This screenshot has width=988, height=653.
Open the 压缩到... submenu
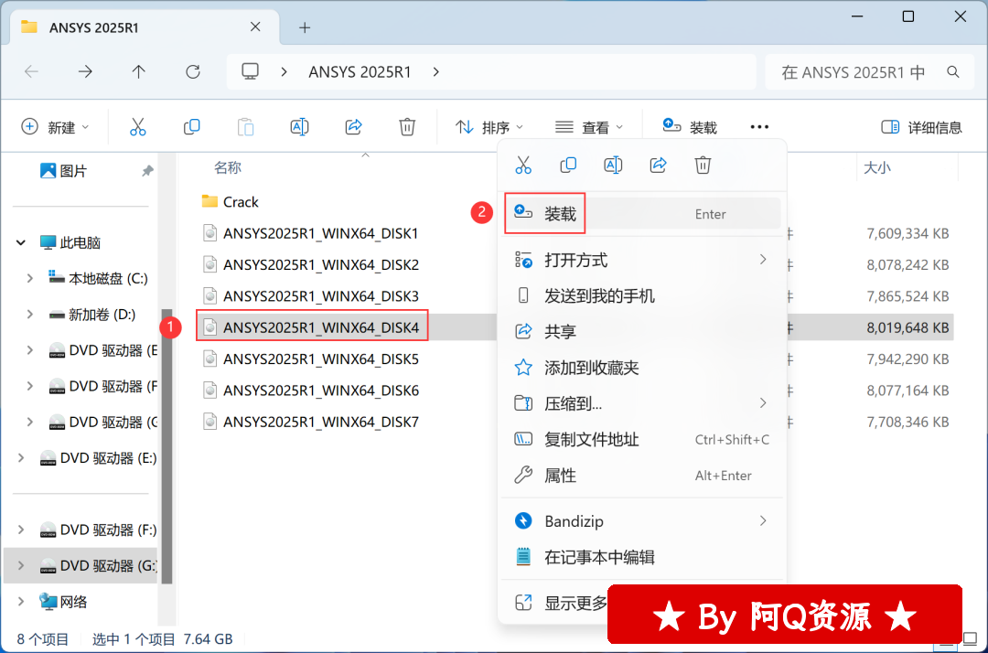(643, 403)
